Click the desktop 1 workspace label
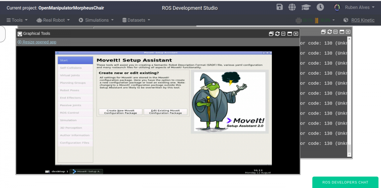Viewport: 381px width, 188px height. pyautogui.click(x=60, y=171)
